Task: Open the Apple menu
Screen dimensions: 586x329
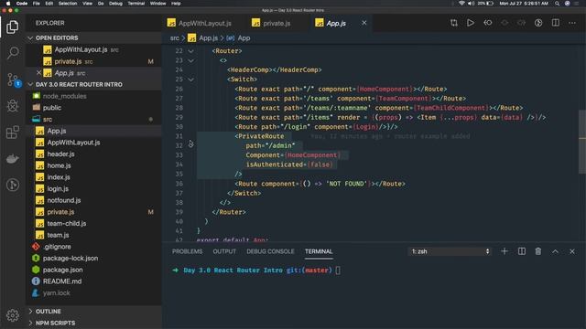Action: (8, 4)
